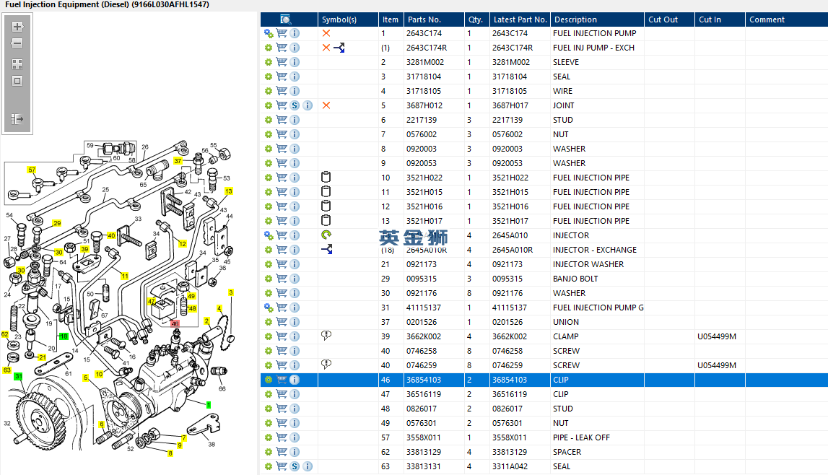
Task: Click kit symbol for 3521H015 pipe
Action: tap(326, 191)
